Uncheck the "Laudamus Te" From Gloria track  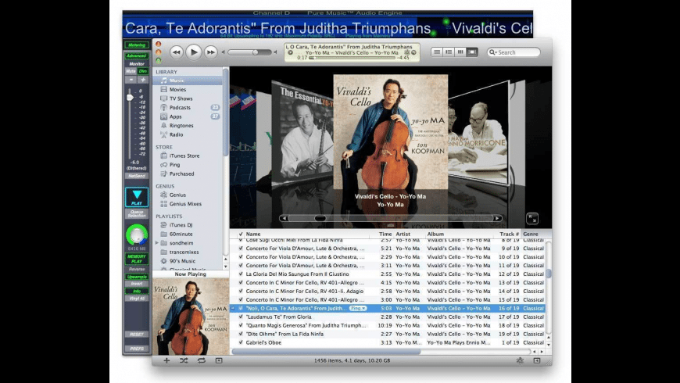click(x=241, y=317)
